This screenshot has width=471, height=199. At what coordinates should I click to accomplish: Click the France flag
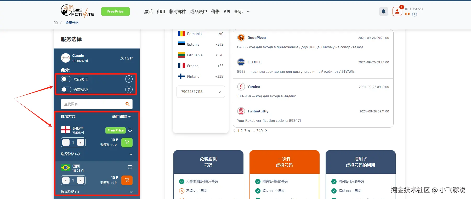pos(181,66)
